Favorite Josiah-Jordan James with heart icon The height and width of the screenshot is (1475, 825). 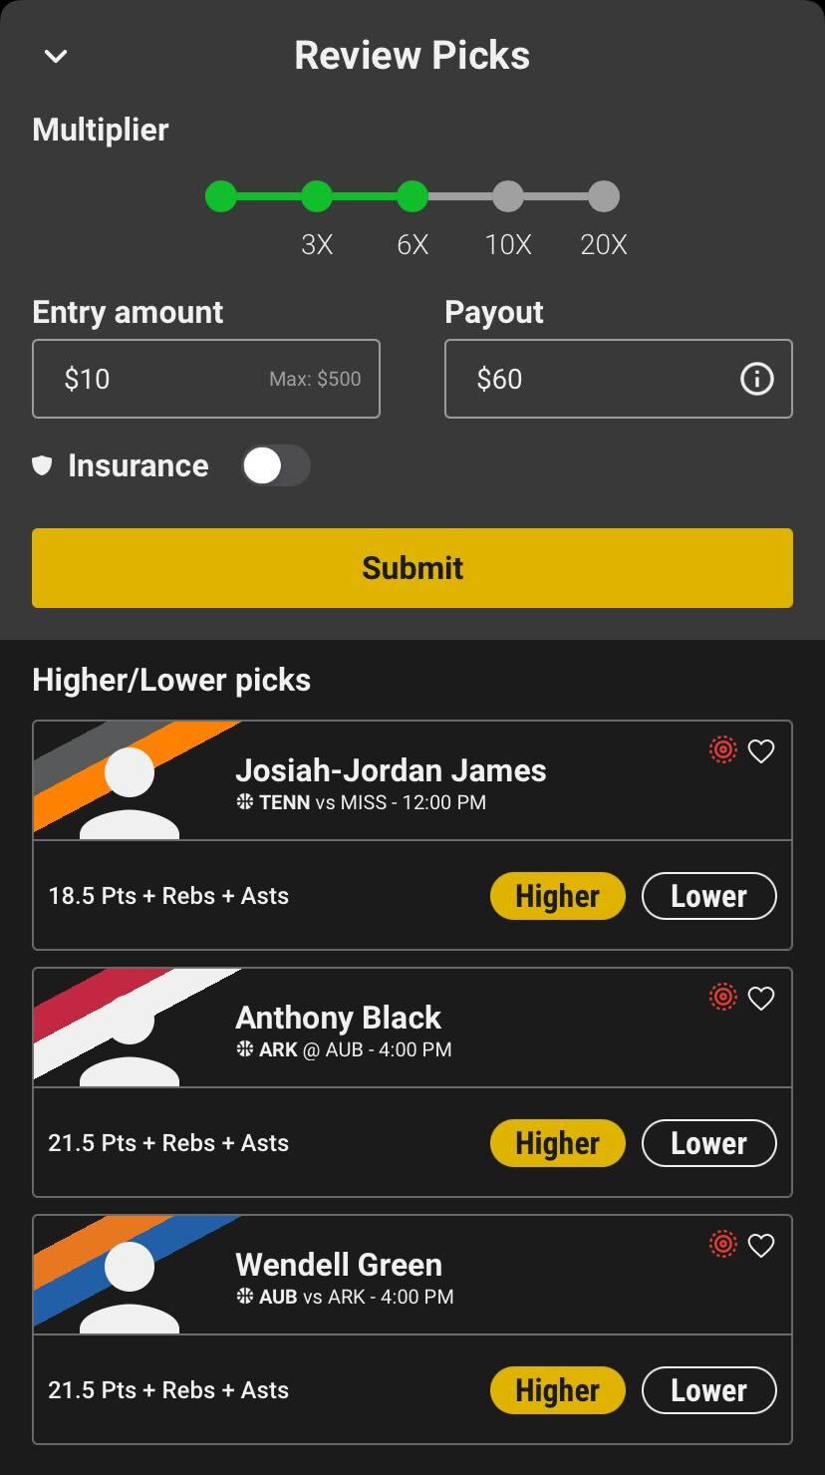761,751
